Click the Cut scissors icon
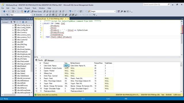 [x=60, y=11]
